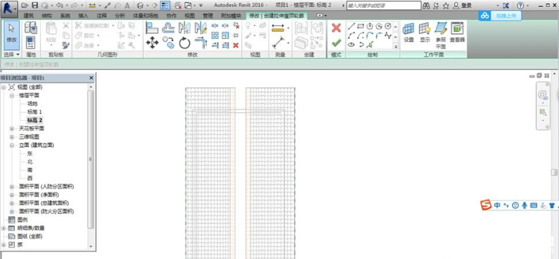Collapse the 立面 (建筑立面) tree node
Screen dimensions: 559x259
[x=12, y=145]
